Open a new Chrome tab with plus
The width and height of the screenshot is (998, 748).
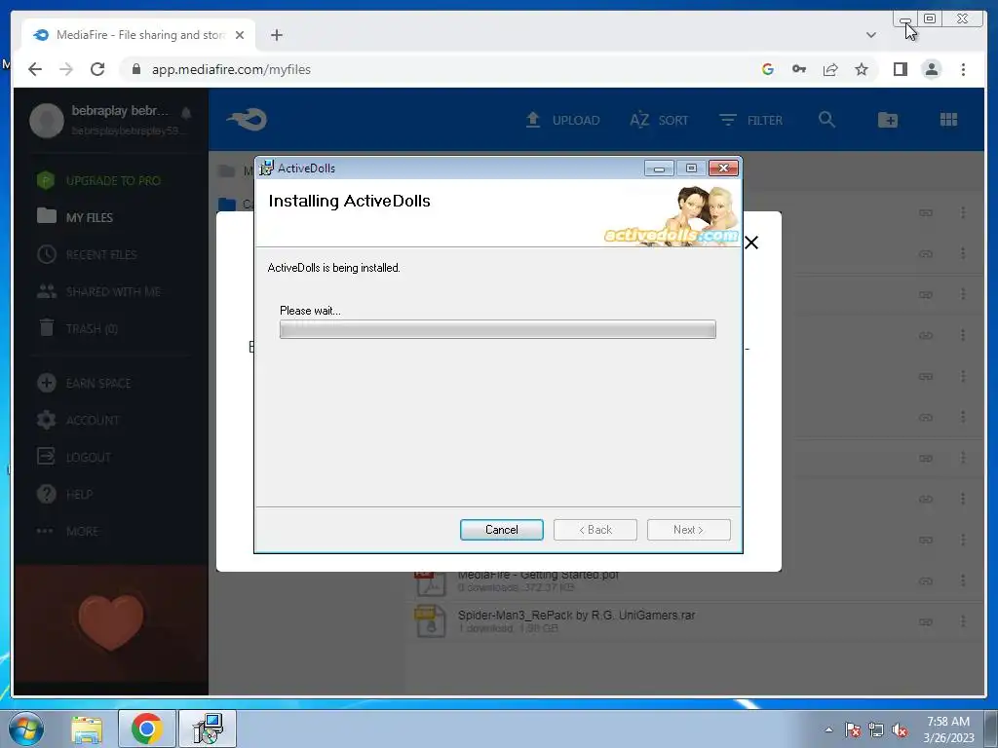(276, 35)
